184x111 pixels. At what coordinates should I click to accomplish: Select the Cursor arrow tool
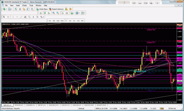(4, 17)
